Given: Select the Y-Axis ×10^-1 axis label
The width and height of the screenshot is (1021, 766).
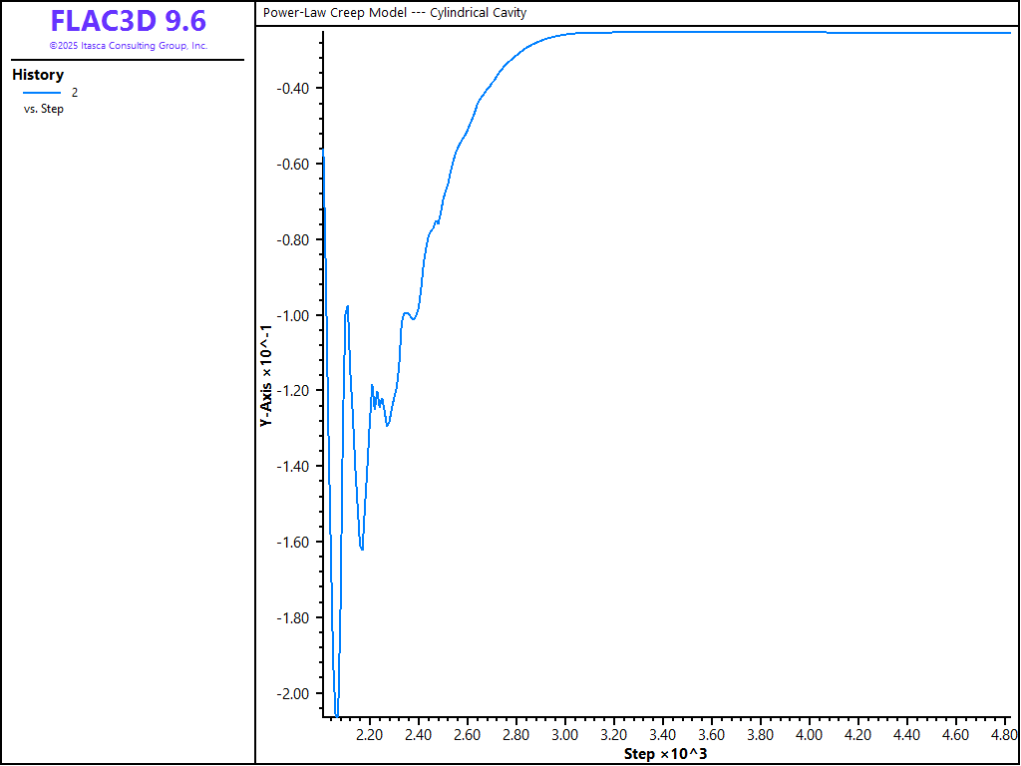Looking at the screenshot, I should (266, 377).
